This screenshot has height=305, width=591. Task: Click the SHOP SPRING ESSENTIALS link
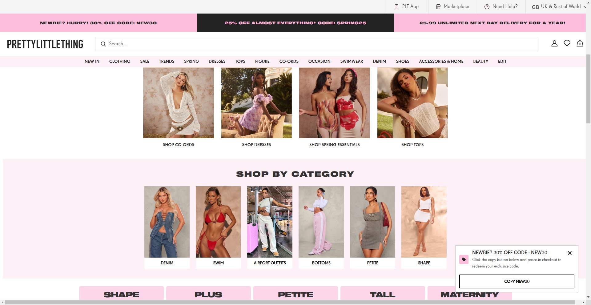click(x=335, y=145)
